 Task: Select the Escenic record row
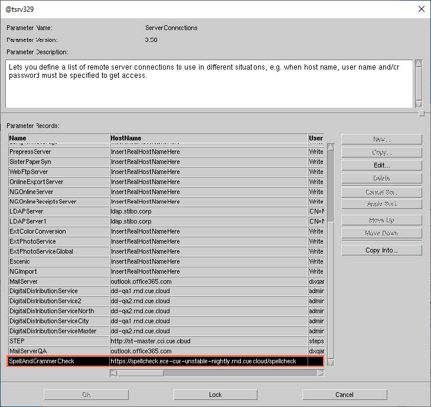point(59,261)
